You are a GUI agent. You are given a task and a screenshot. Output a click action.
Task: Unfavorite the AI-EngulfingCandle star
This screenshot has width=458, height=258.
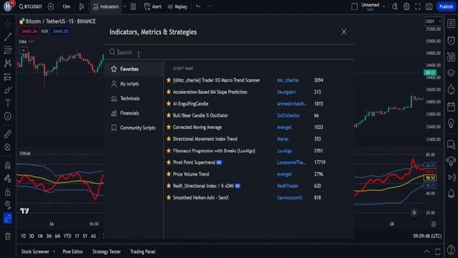[x=169, y=103]
